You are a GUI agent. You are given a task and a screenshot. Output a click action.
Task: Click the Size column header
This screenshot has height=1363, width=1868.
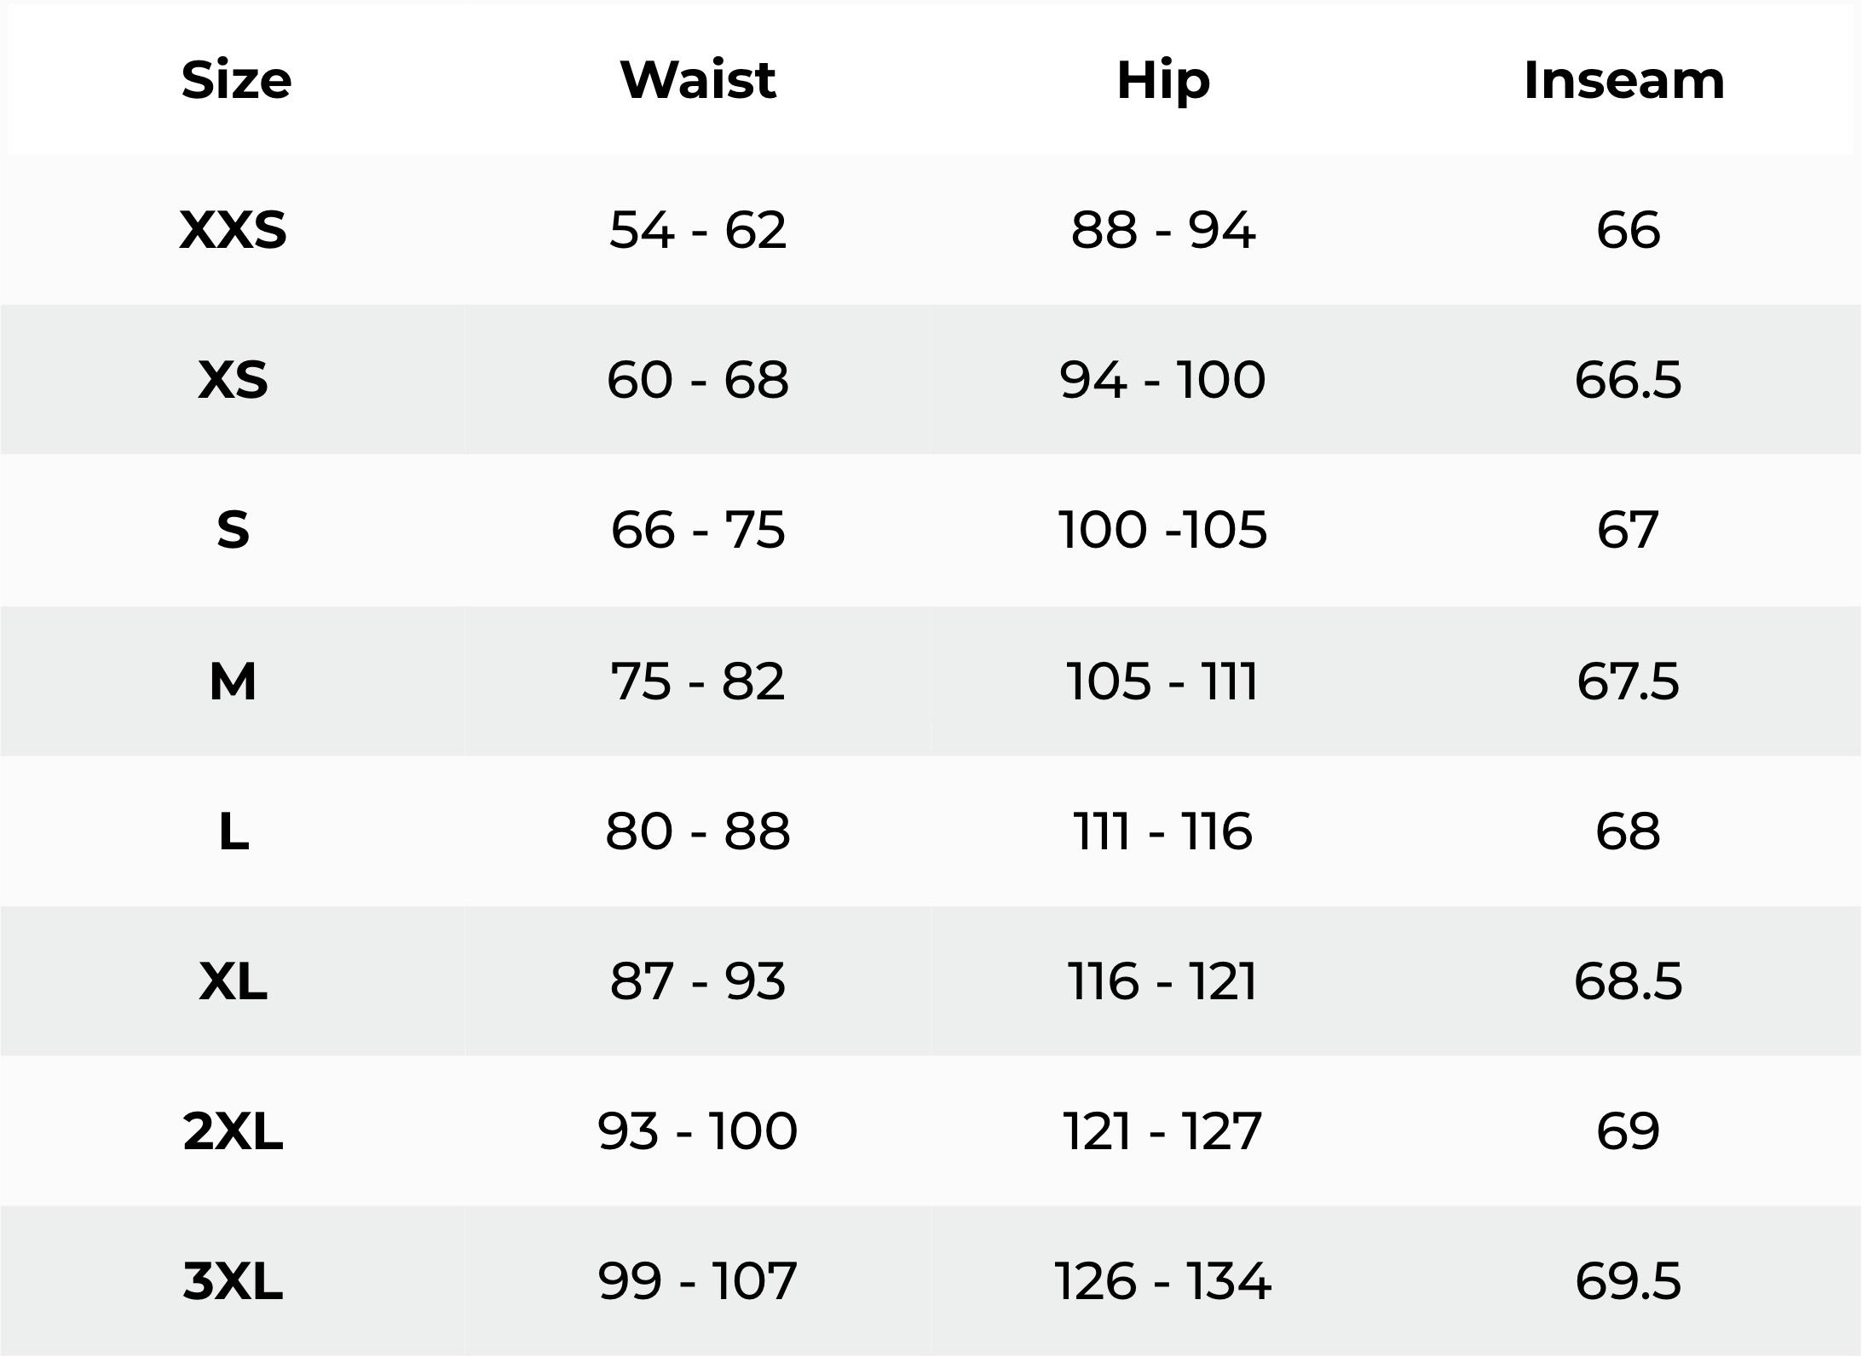tap(236, 81)
